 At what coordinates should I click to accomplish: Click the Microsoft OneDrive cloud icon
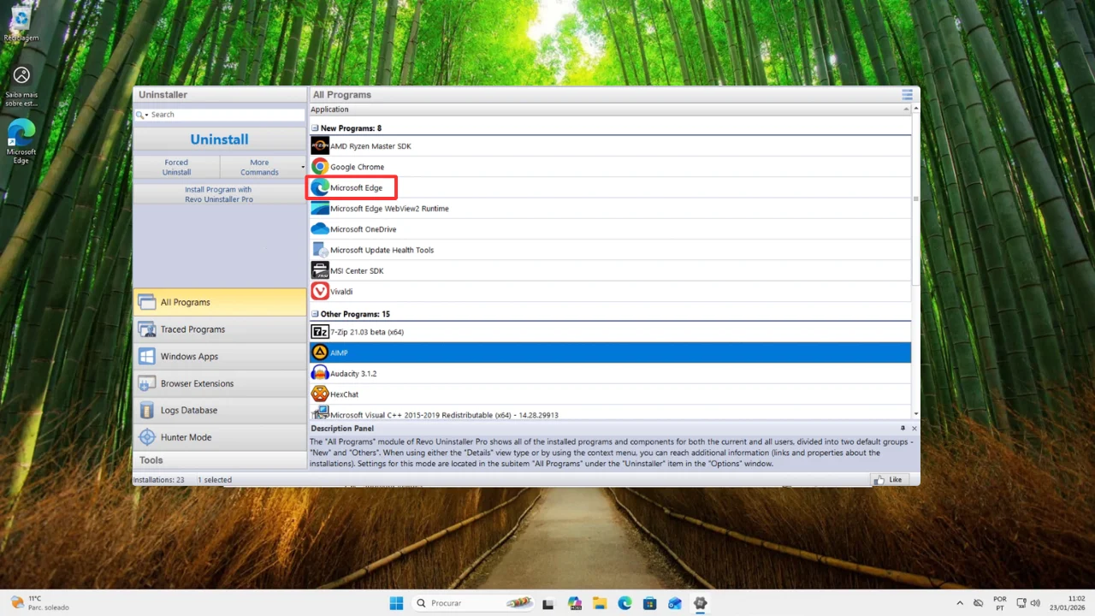320,229
